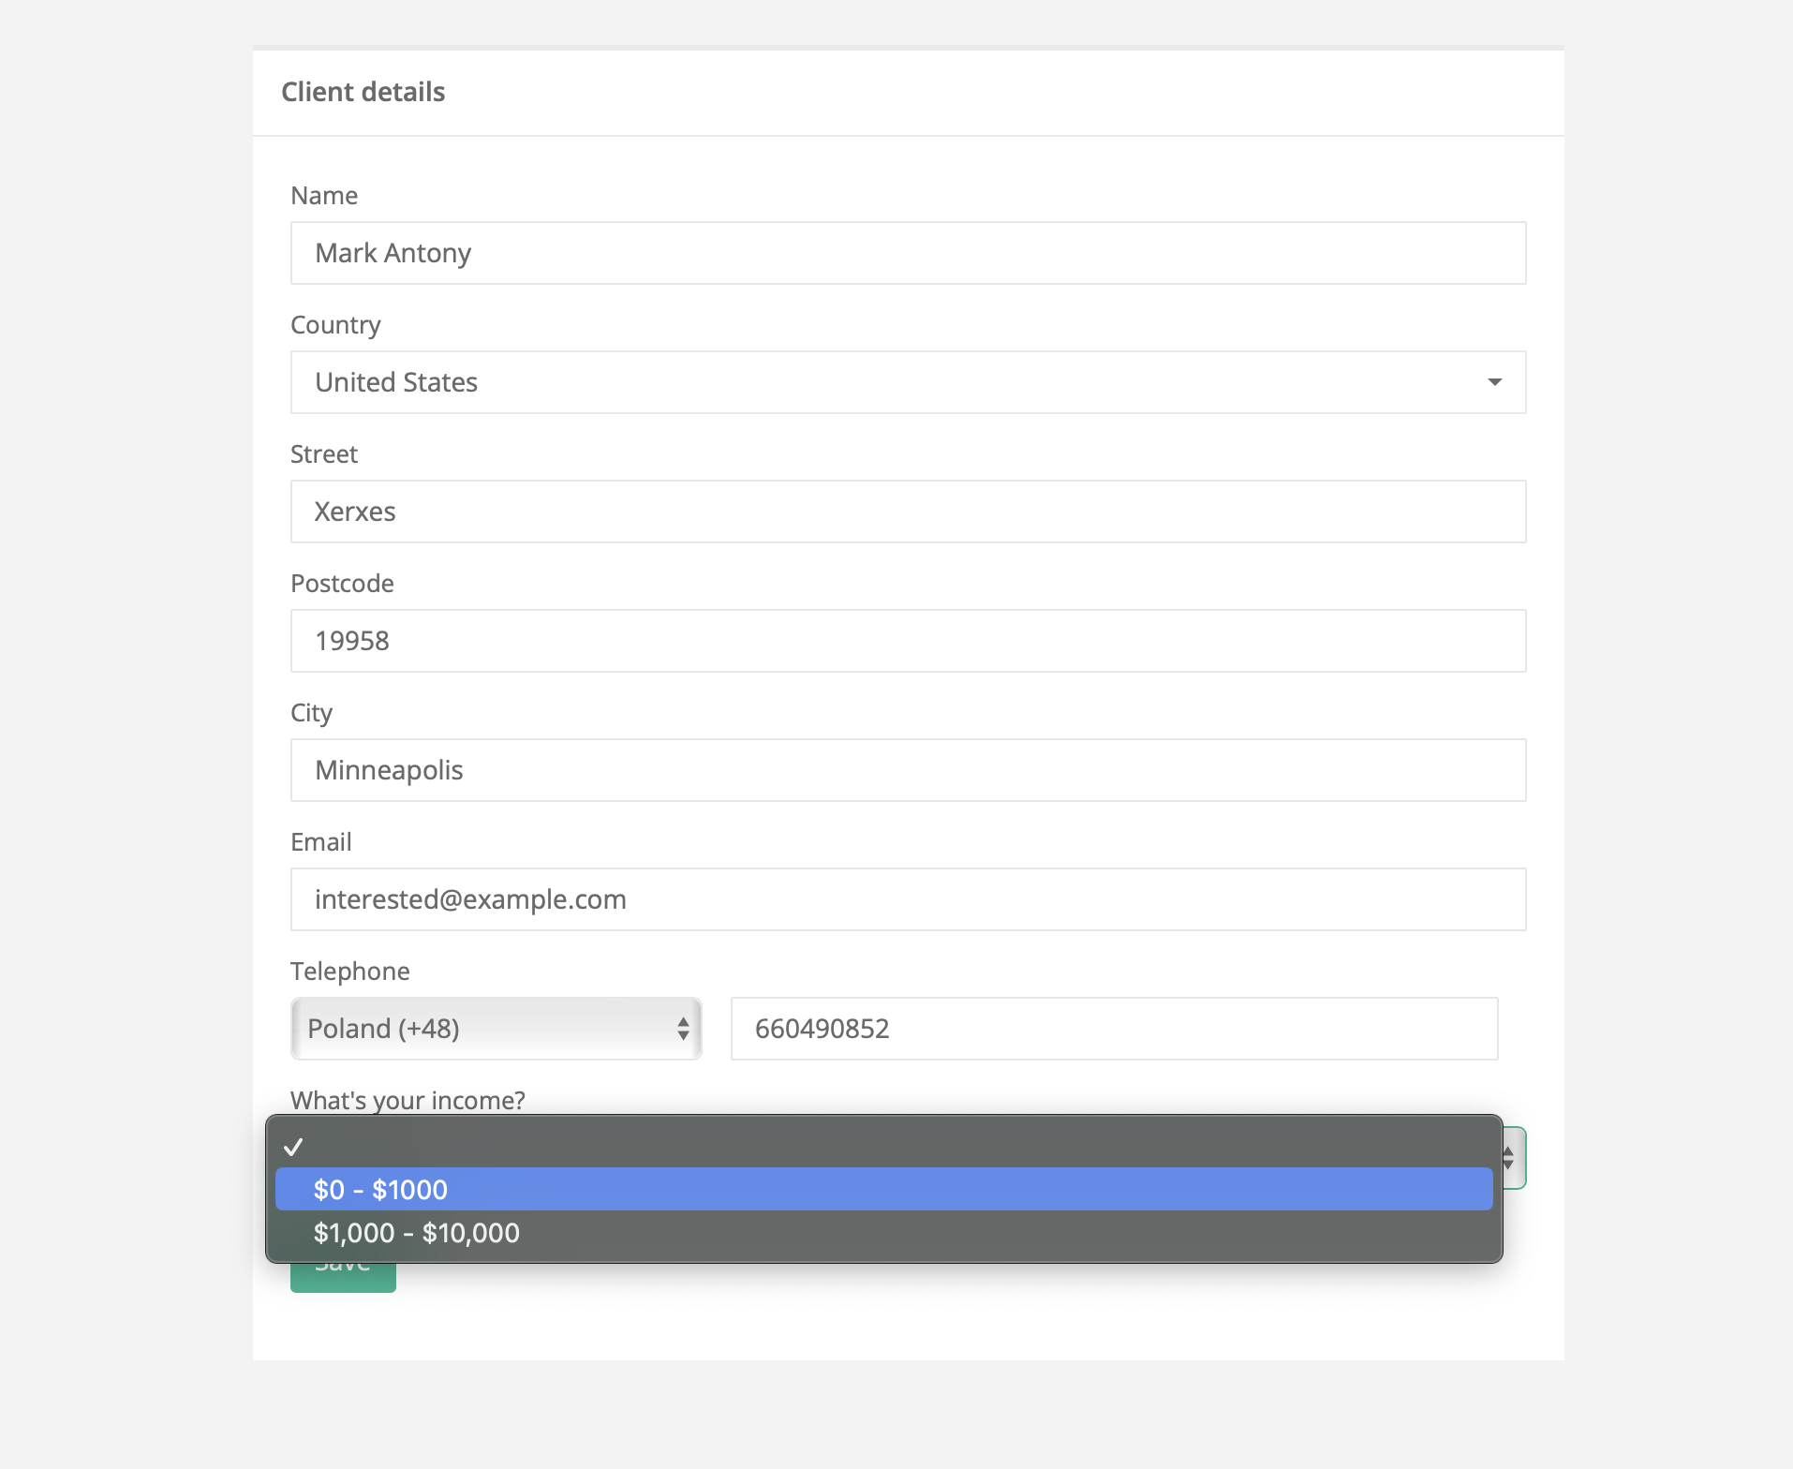Image resolution: width=1793 pixels, height=1469 pixels.
Task: Click the Name label text
Action: [x=324, y=196]
